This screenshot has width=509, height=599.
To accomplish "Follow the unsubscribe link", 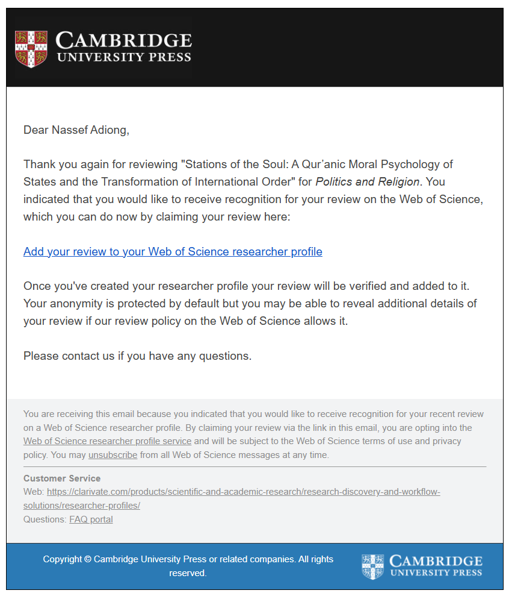I will pos(113,455).
